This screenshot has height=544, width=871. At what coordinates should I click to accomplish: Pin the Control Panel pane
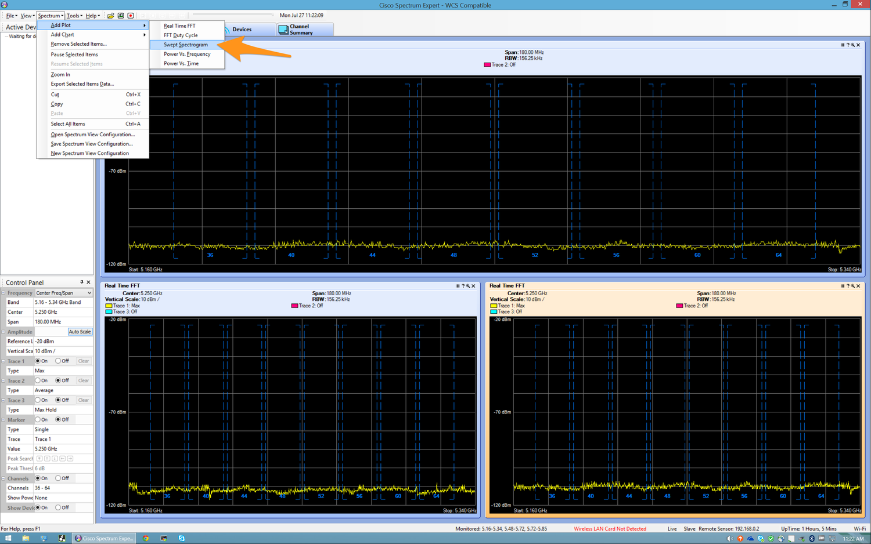(x=81, y=282)
